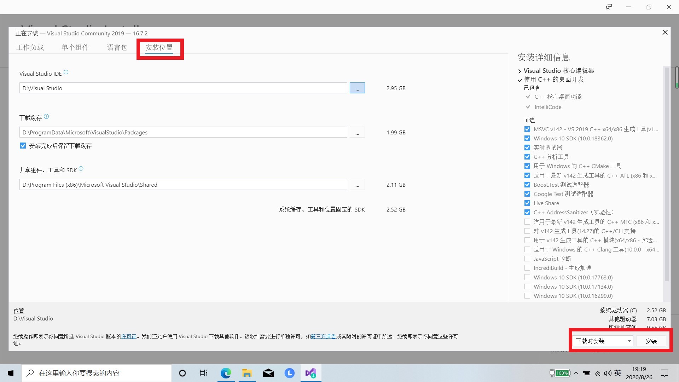This screenshot has height=382, width=679.
Task: Show info tooltip for 下载缓存
Action: 46,116
